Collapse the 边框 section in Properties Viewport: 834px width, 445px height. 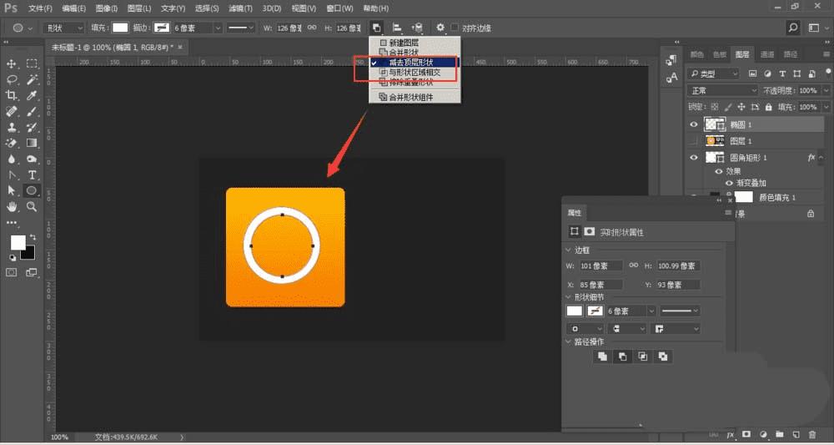point(569,250)
